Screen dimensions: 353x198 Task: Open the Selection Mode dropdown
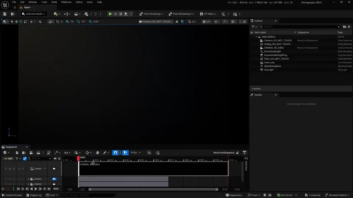point(33,14)
